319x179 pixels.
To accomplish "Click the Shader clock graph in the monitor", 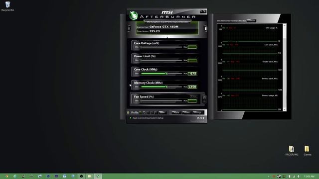I will 250,69.
